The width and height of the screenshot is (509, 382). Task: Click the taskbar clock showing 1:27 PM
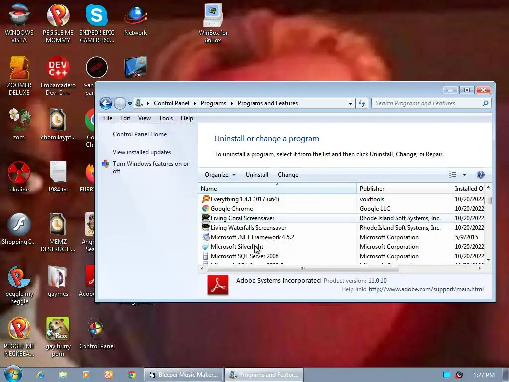484,375
